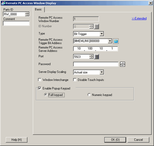Click the OK (O) button
Viewport: 154px width, 146px height.
tap(115, 140)
